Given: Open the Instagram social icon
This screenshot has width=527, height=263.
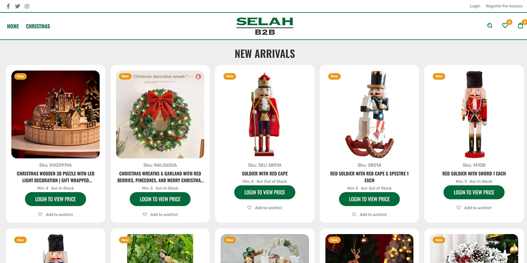Looking at the screenshot, I should [27, 6].
